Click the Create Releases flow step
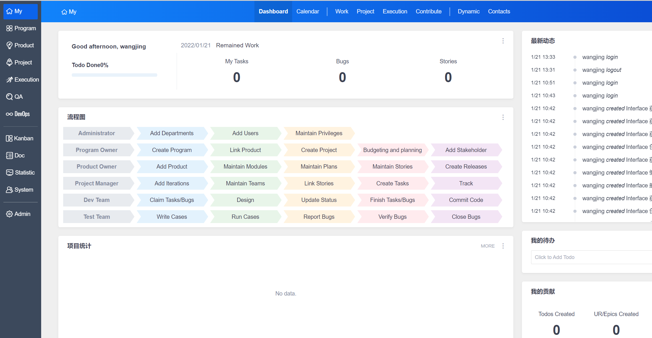This screenshot has width=652, height=338. (466, 167)
